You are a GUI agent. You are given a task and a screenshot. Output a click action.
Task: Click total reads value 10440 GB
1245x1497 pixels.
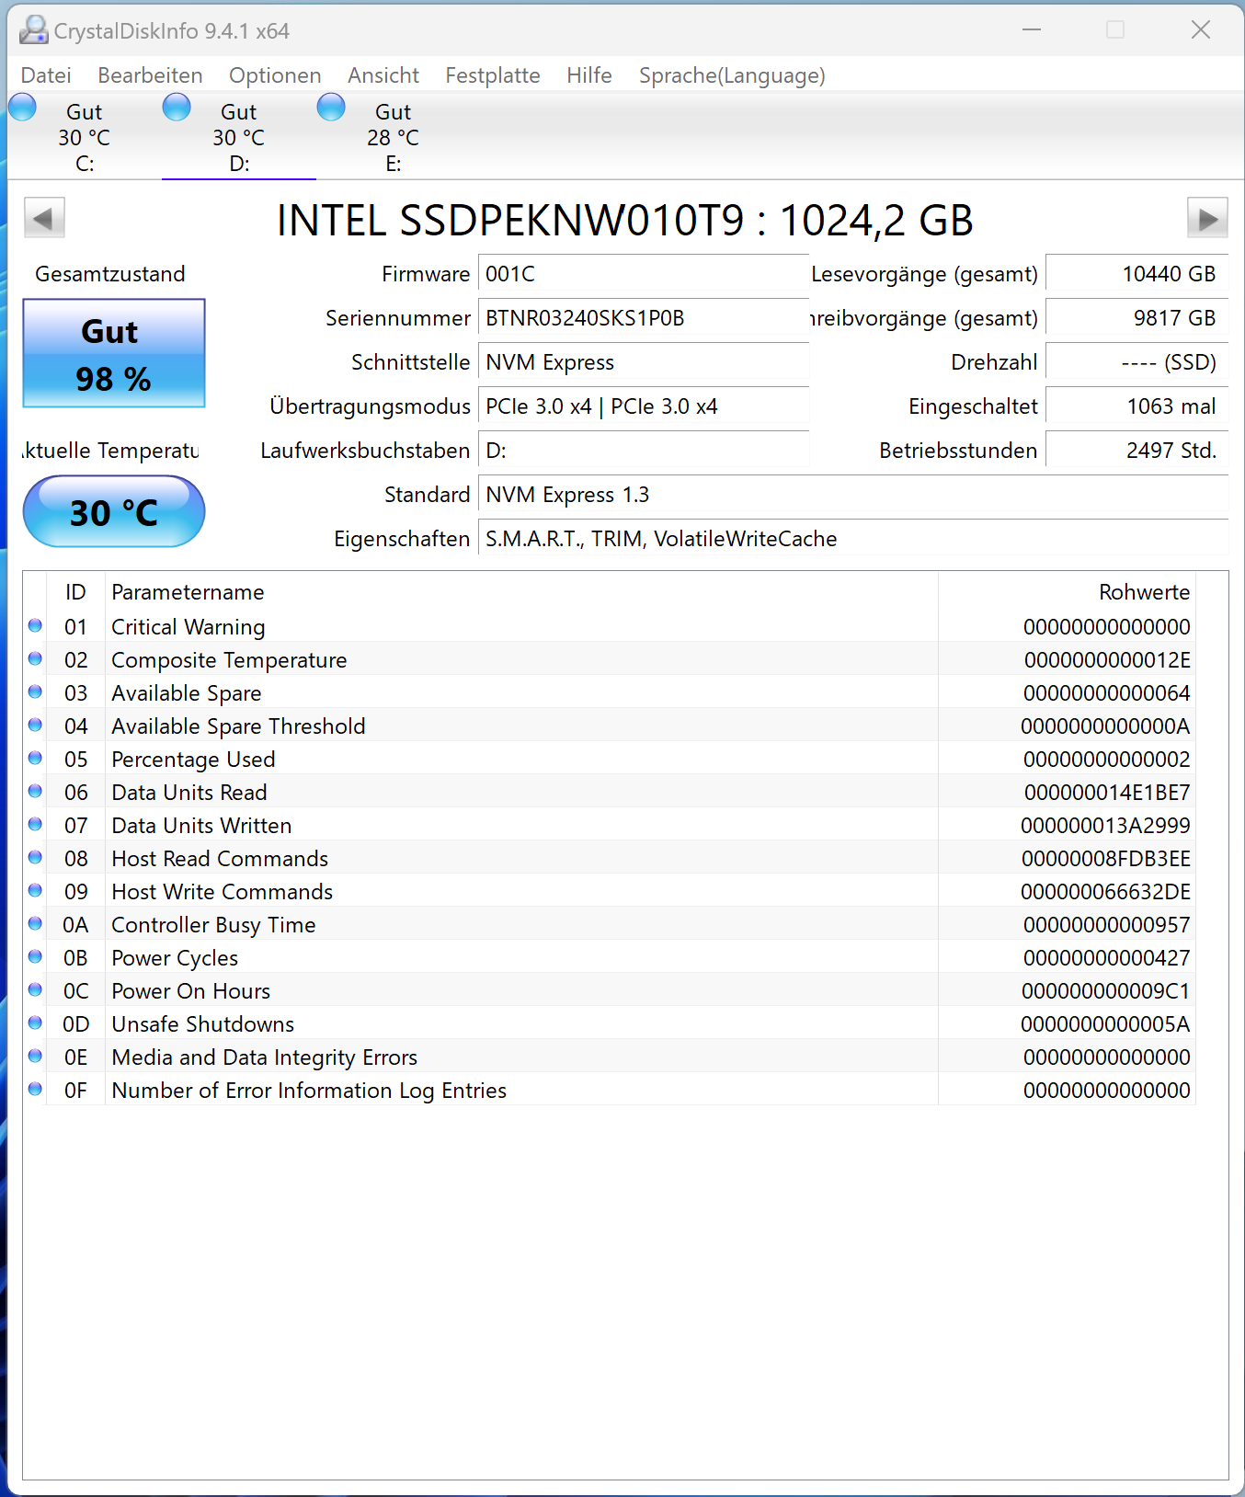click(x=1137, y=274)
